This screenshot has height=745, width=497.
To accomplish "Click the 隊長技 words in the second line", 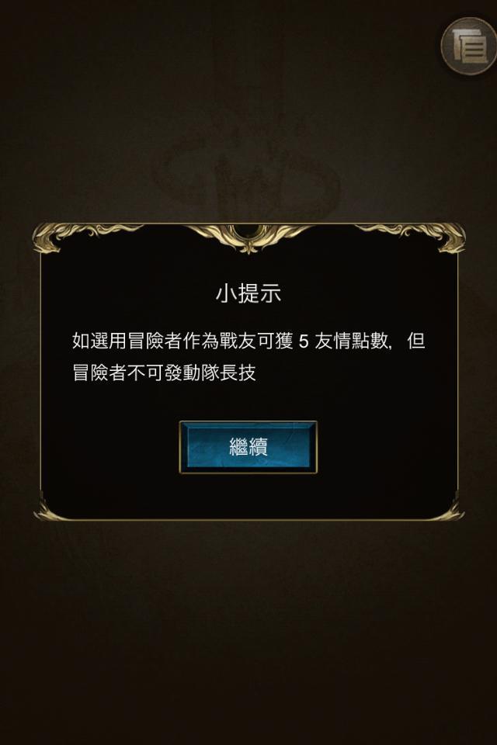I will click(x=229, y=372).
